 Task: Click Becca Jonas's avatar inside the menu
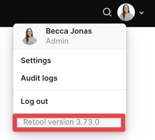tap(29, 36)
